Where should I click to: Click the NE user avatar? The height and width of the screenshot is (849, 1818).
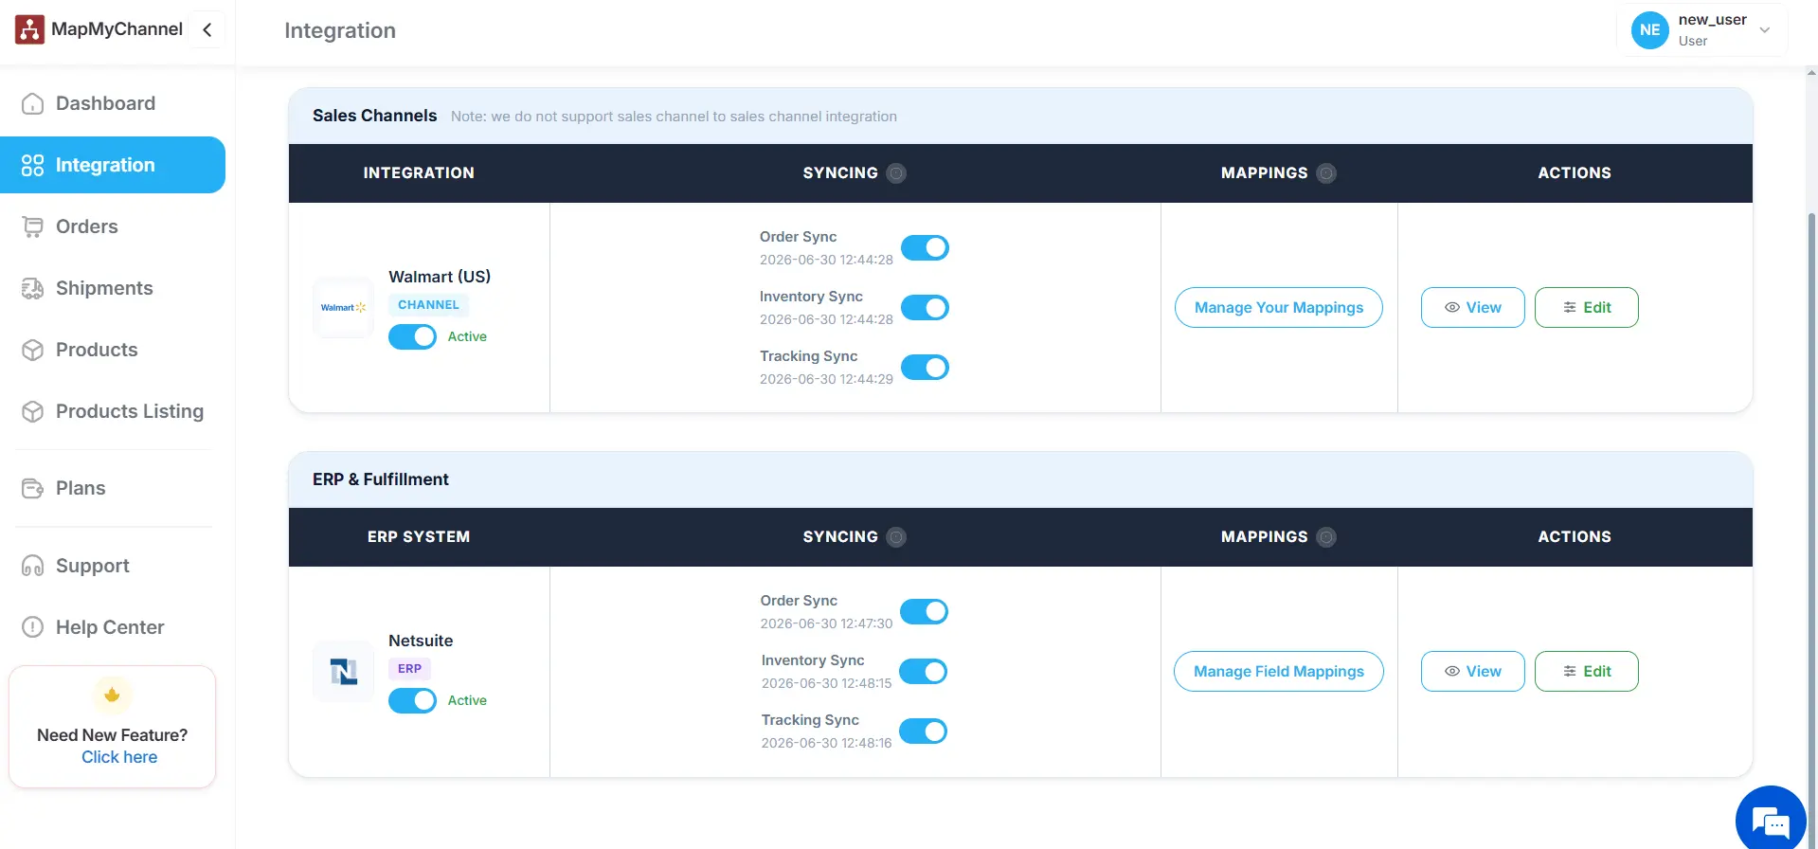[x=1649, y=30]
